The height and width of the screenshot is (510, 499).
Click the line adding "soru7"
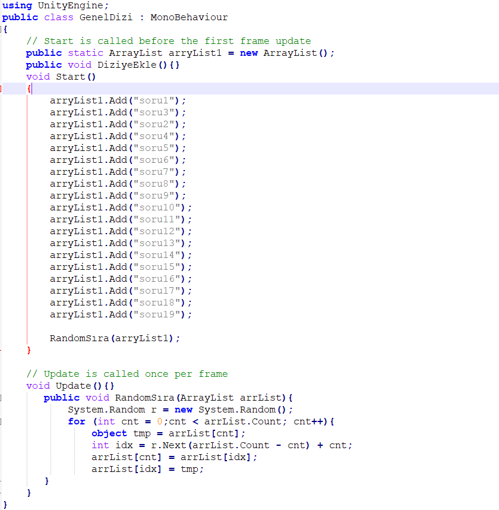coord(118,172)
